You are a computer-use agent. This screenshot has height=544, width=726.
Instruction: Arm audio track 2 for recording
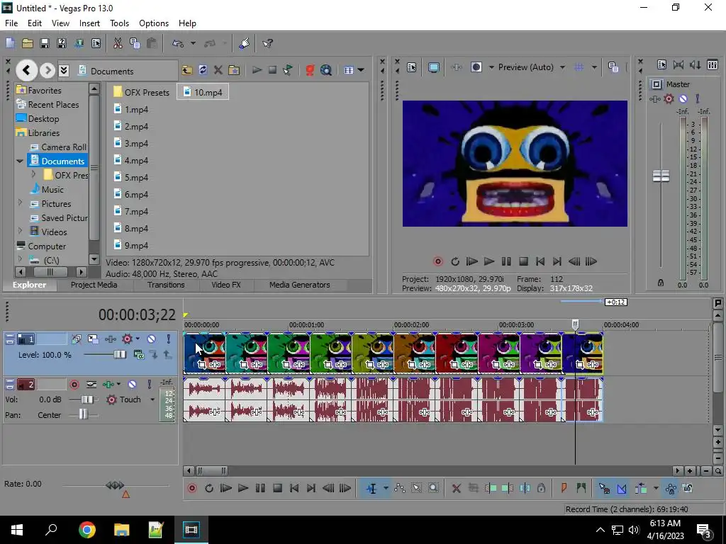point(74,385)
